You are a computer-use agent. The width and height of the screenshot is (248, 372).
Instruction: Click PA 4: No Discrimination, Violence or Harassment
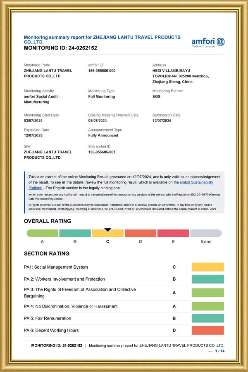[x=71, y=306]
